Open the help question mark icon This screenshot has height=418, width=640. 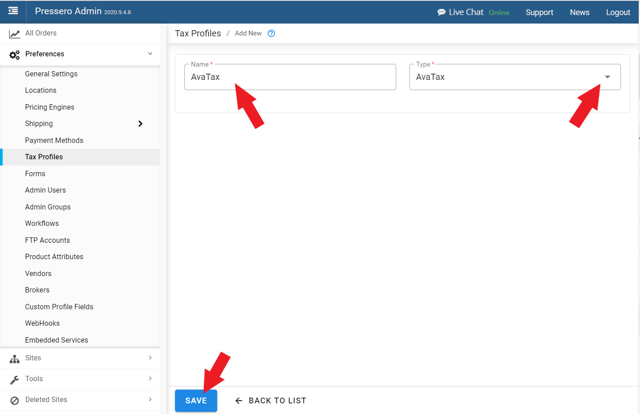tap(271, 33)
